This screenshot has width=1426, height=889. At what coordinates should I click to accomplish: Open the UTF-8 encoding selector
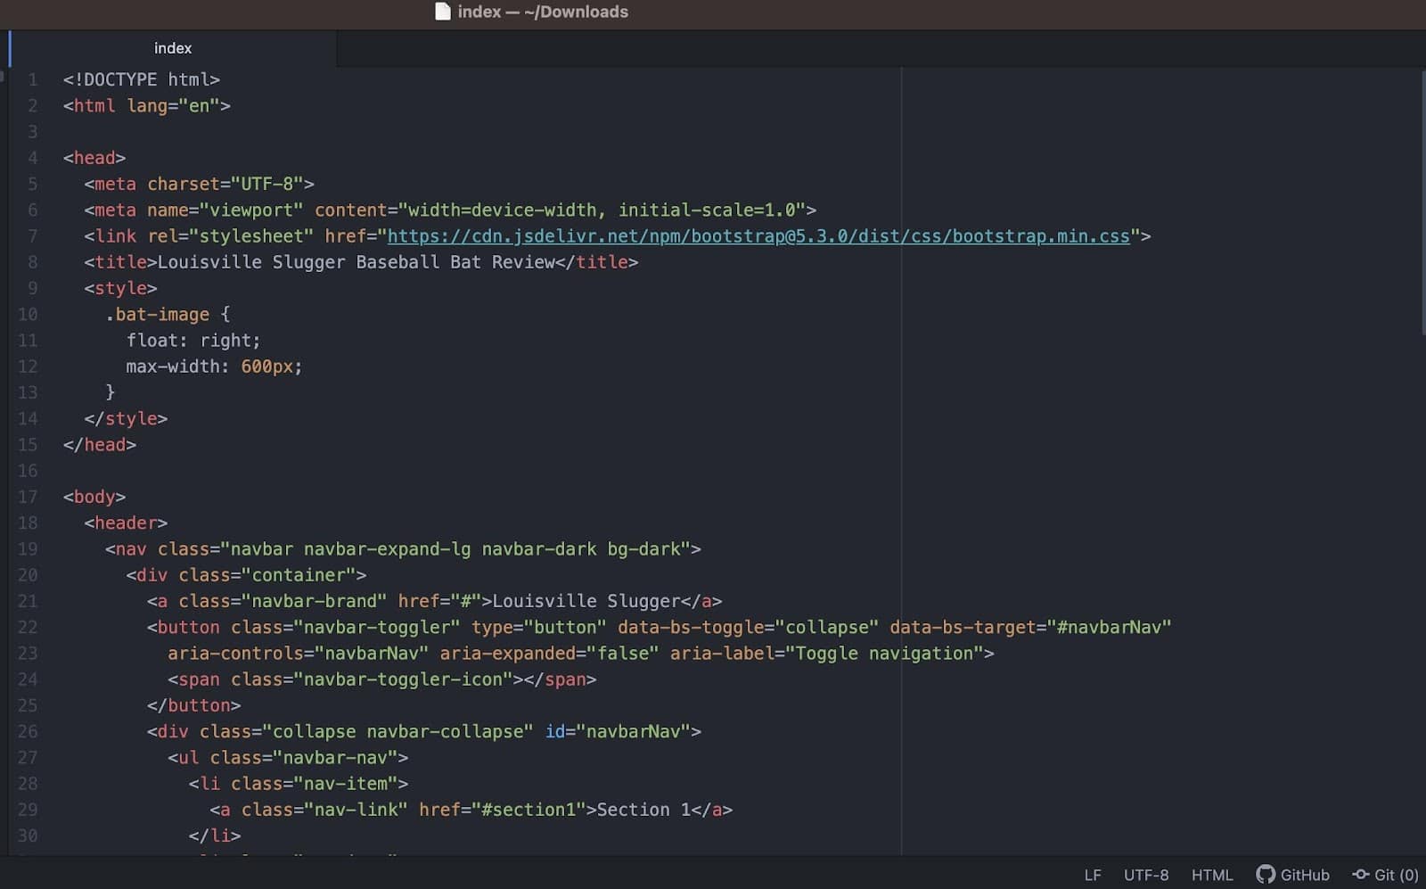pos(1146,875)
